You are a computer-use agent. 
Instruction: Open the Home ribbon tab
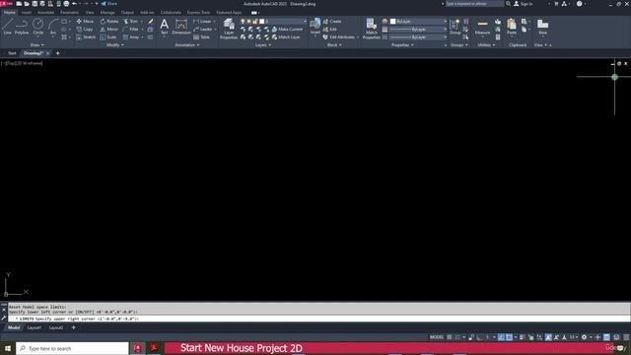(10, 13)
